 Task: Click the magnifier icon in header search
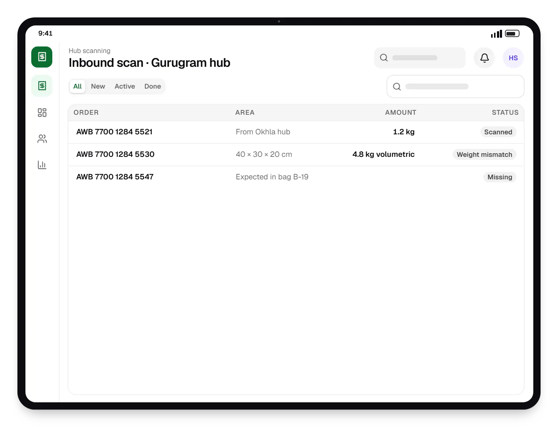point(384,58)
